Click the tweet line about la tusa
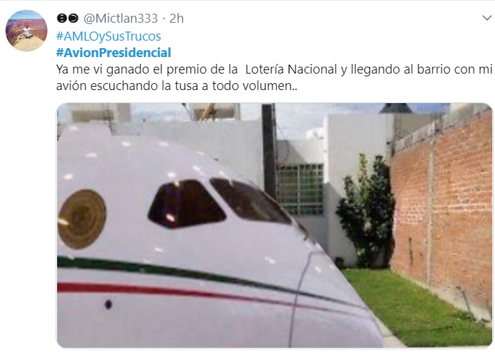 click(177, 86)
